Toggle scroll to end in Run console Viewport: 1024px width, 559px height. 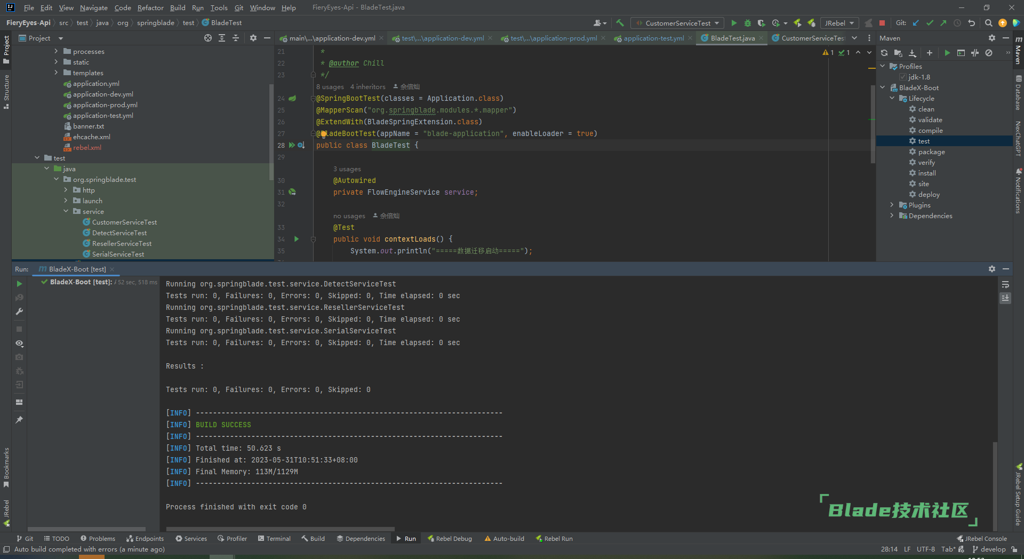(1005, 298)
